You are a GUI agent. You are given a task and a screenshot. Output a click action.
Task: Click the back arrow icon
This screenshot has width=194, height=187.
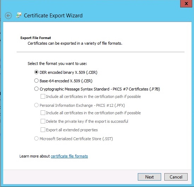pos(8,16)
